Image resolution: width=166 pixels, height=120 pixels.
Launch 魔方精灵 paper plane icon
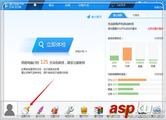[89, 17]
